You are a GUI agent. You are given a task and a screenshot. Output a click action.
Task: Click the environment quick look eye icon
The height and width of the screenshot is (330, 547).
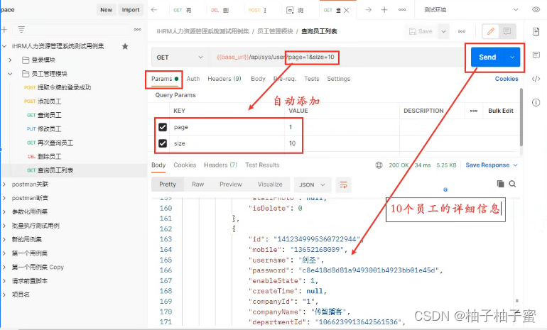tap(536, 10)
